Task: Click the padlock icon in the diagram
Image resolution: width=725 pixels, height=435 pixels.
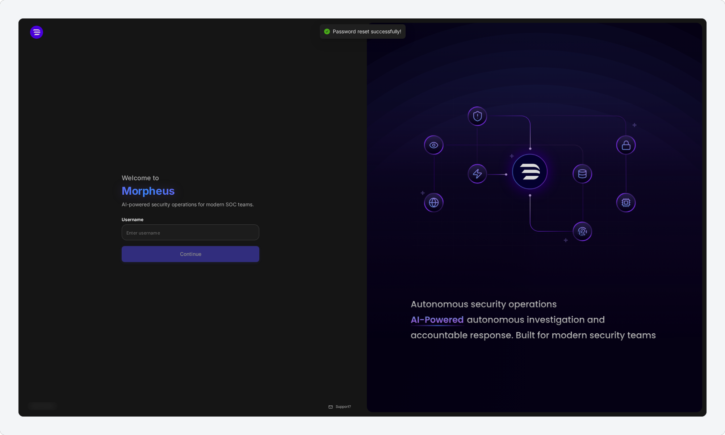Action: tap(626, 145)
